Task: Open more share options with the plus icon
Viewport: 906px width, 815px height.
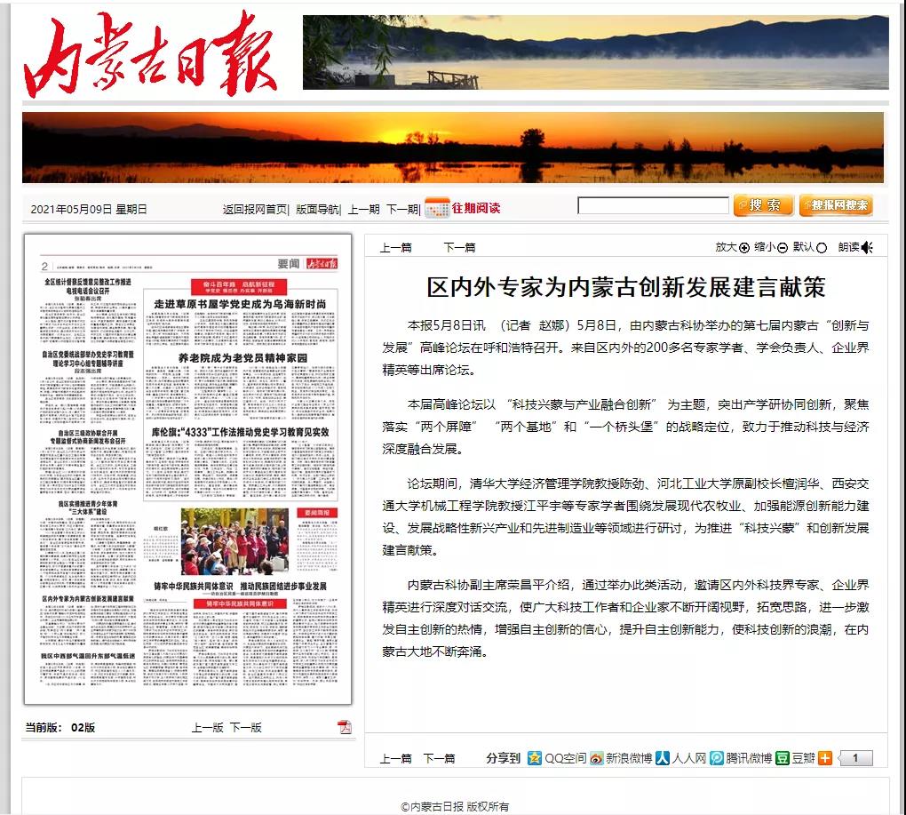Action: click(x=824, y=758)
